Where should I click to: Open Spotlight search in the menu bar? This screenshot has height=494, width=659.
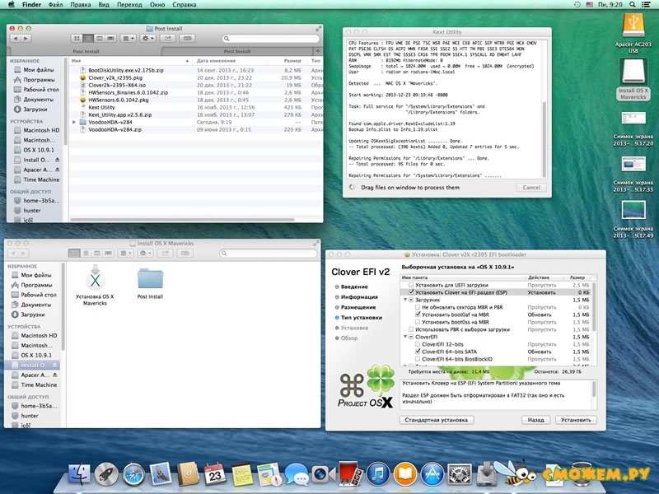pos(632,5)
